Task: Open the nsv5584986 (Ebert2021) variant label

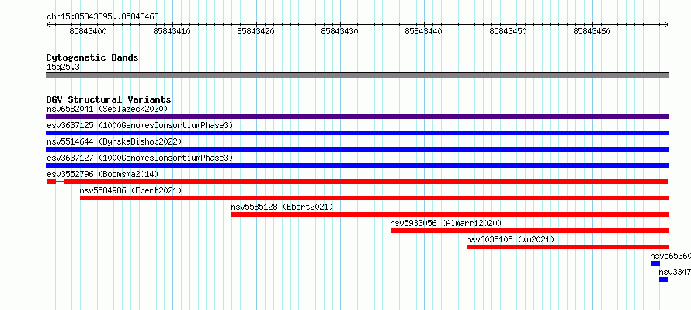Action: [x=130, y=190]
